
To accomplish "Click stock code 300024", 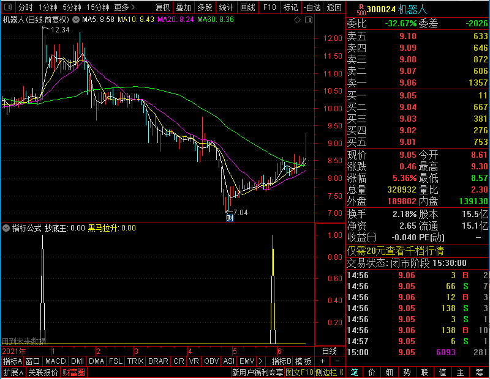I will (x=381, y=9).
